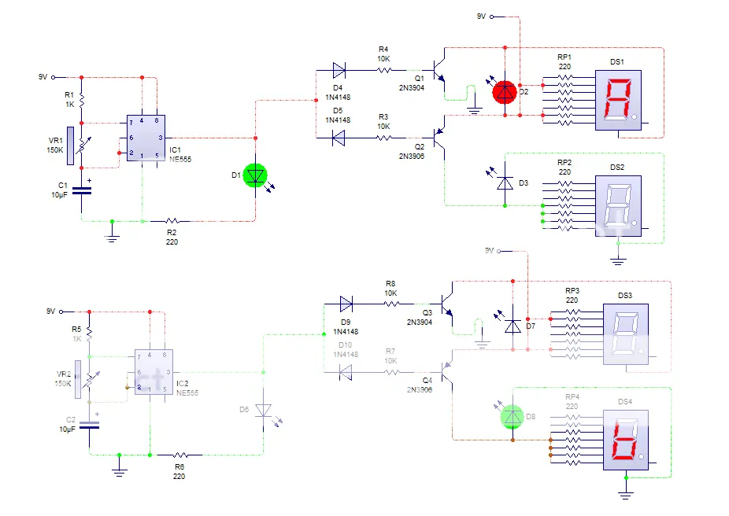The height and width of the screenshot is (516, 729).
Task: Click the "10µF" label of C2
Action: point(68,429)
